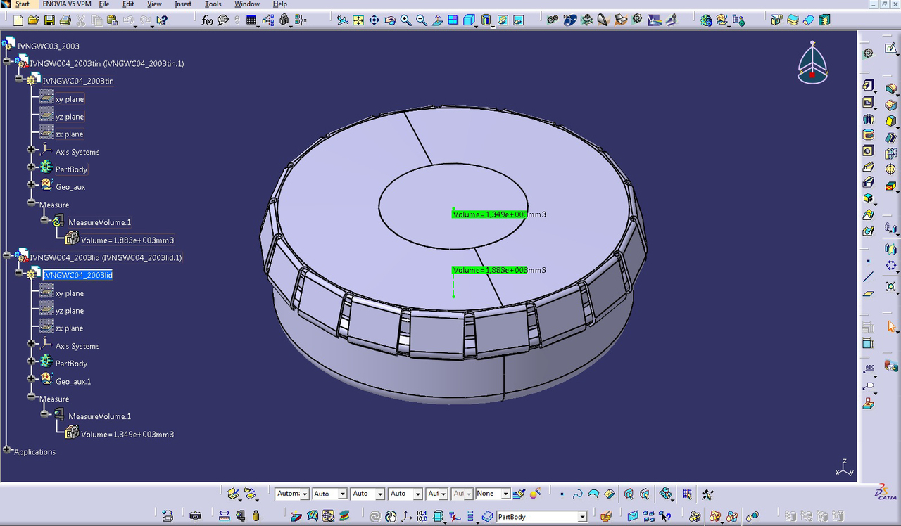Select xy plane under IVNGWC04_2003tin
901x526 pixels.
click(70, 99)
